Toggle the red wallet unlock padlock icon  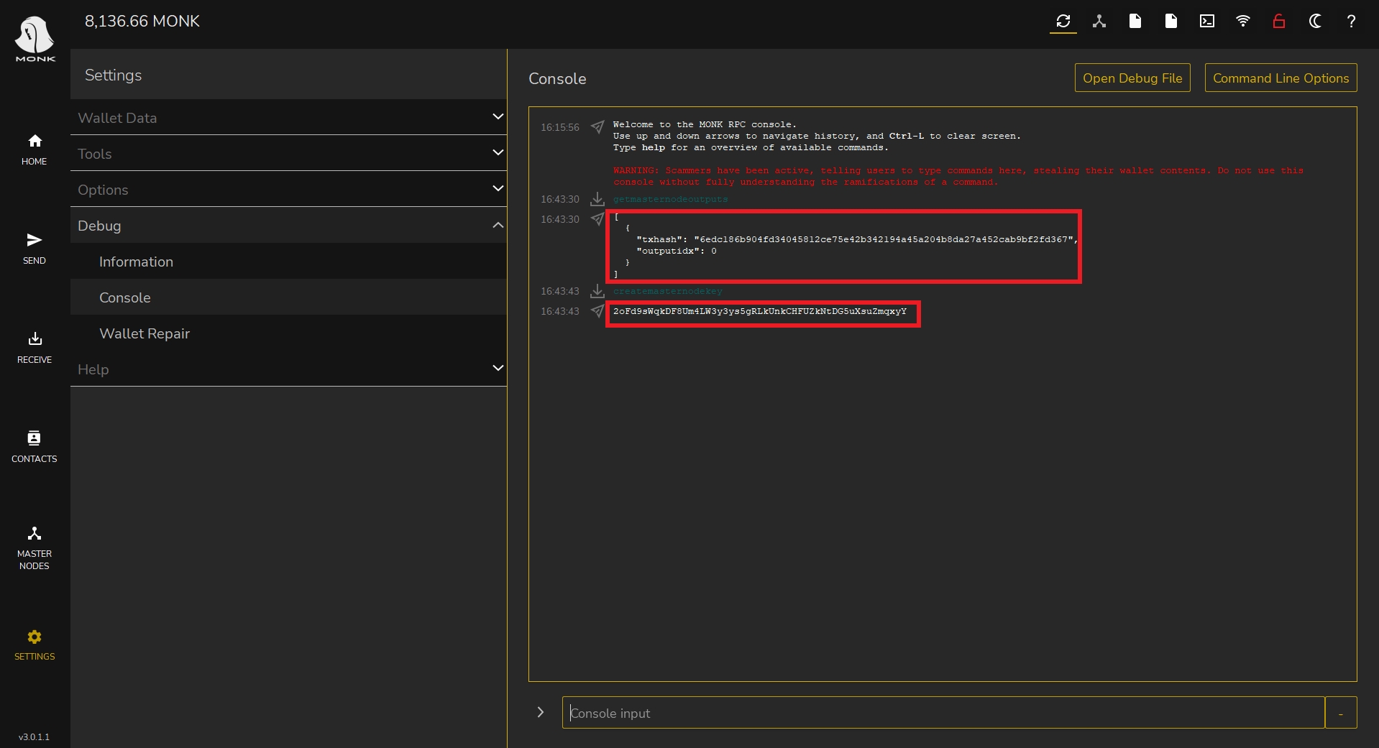pos(1278,22)
